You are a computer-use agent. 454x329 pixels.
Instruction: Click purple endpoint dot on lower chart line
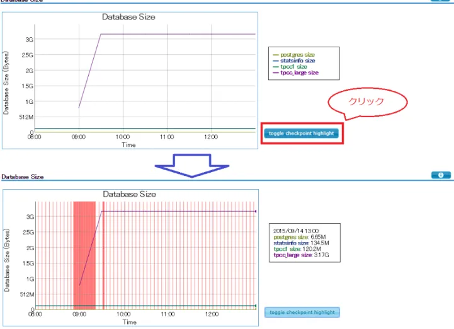256,211
